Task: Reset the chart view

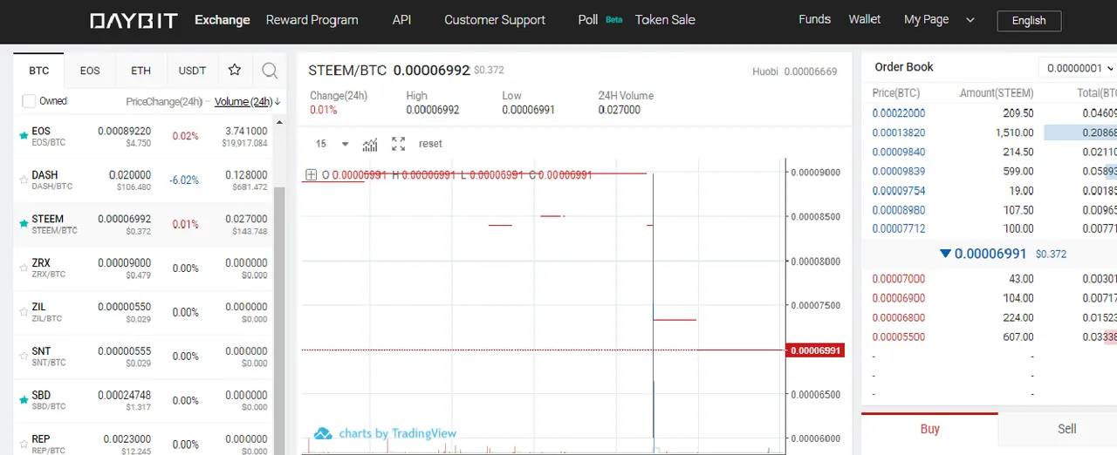Action: [x=430, y=144]
